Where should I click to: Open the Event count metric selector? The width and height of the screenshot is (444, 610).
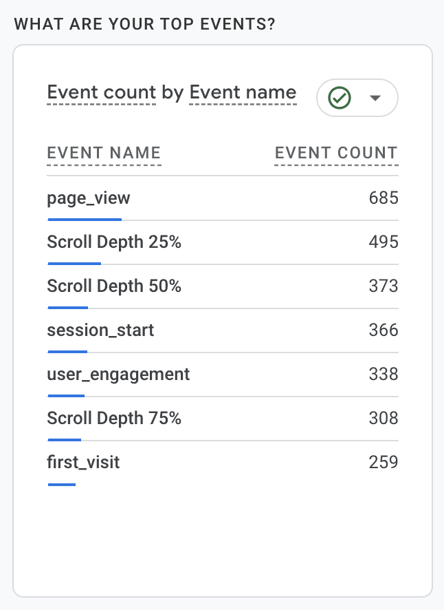[x=102, y=93]
